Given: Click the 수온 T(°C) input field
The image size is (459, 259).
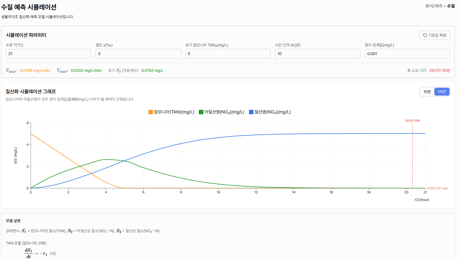Looking at the screenshot, I should click(48, 54).
